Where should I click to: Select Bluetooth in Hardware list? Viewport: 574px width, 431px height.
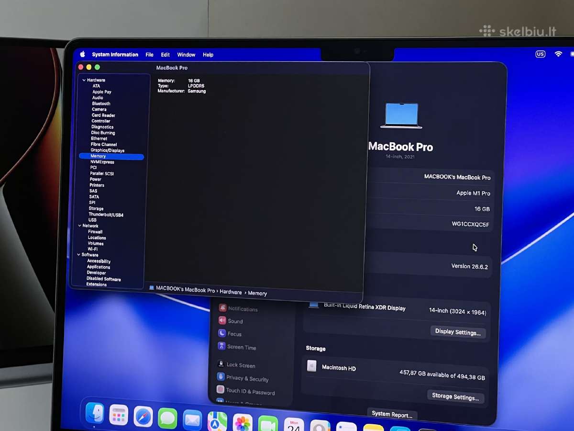[101, 103]
